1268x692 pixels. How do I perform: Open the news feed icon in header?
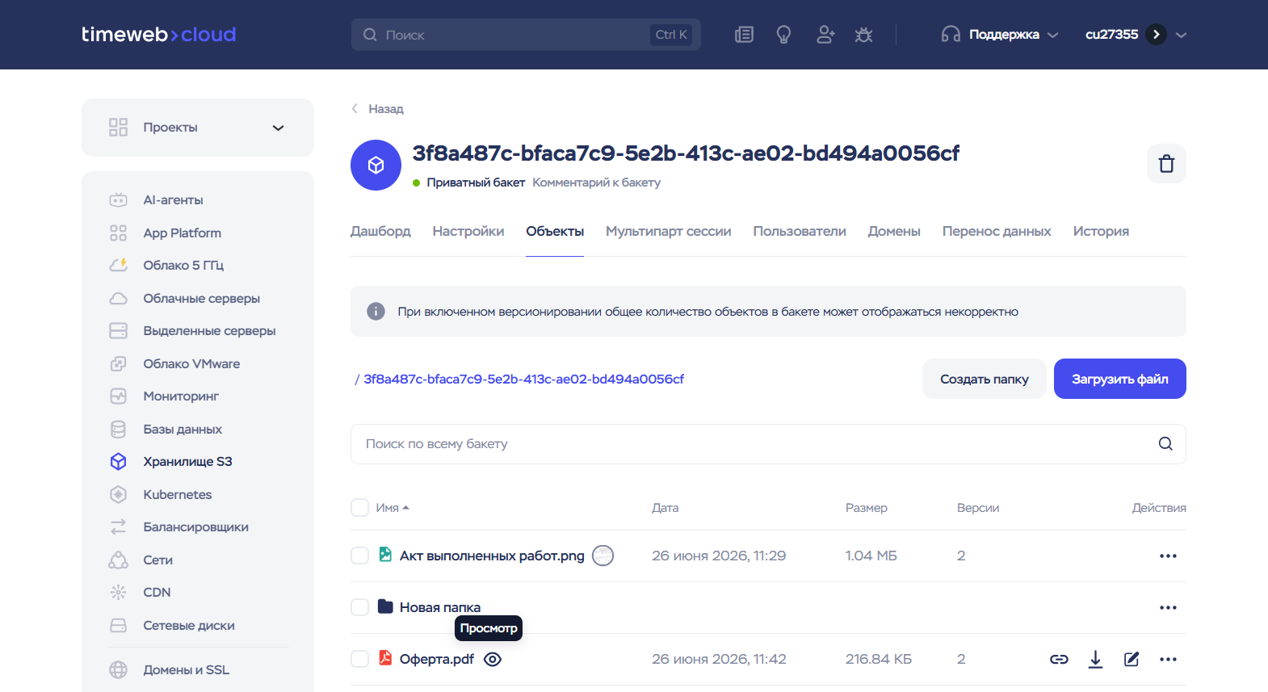point(744,35)
